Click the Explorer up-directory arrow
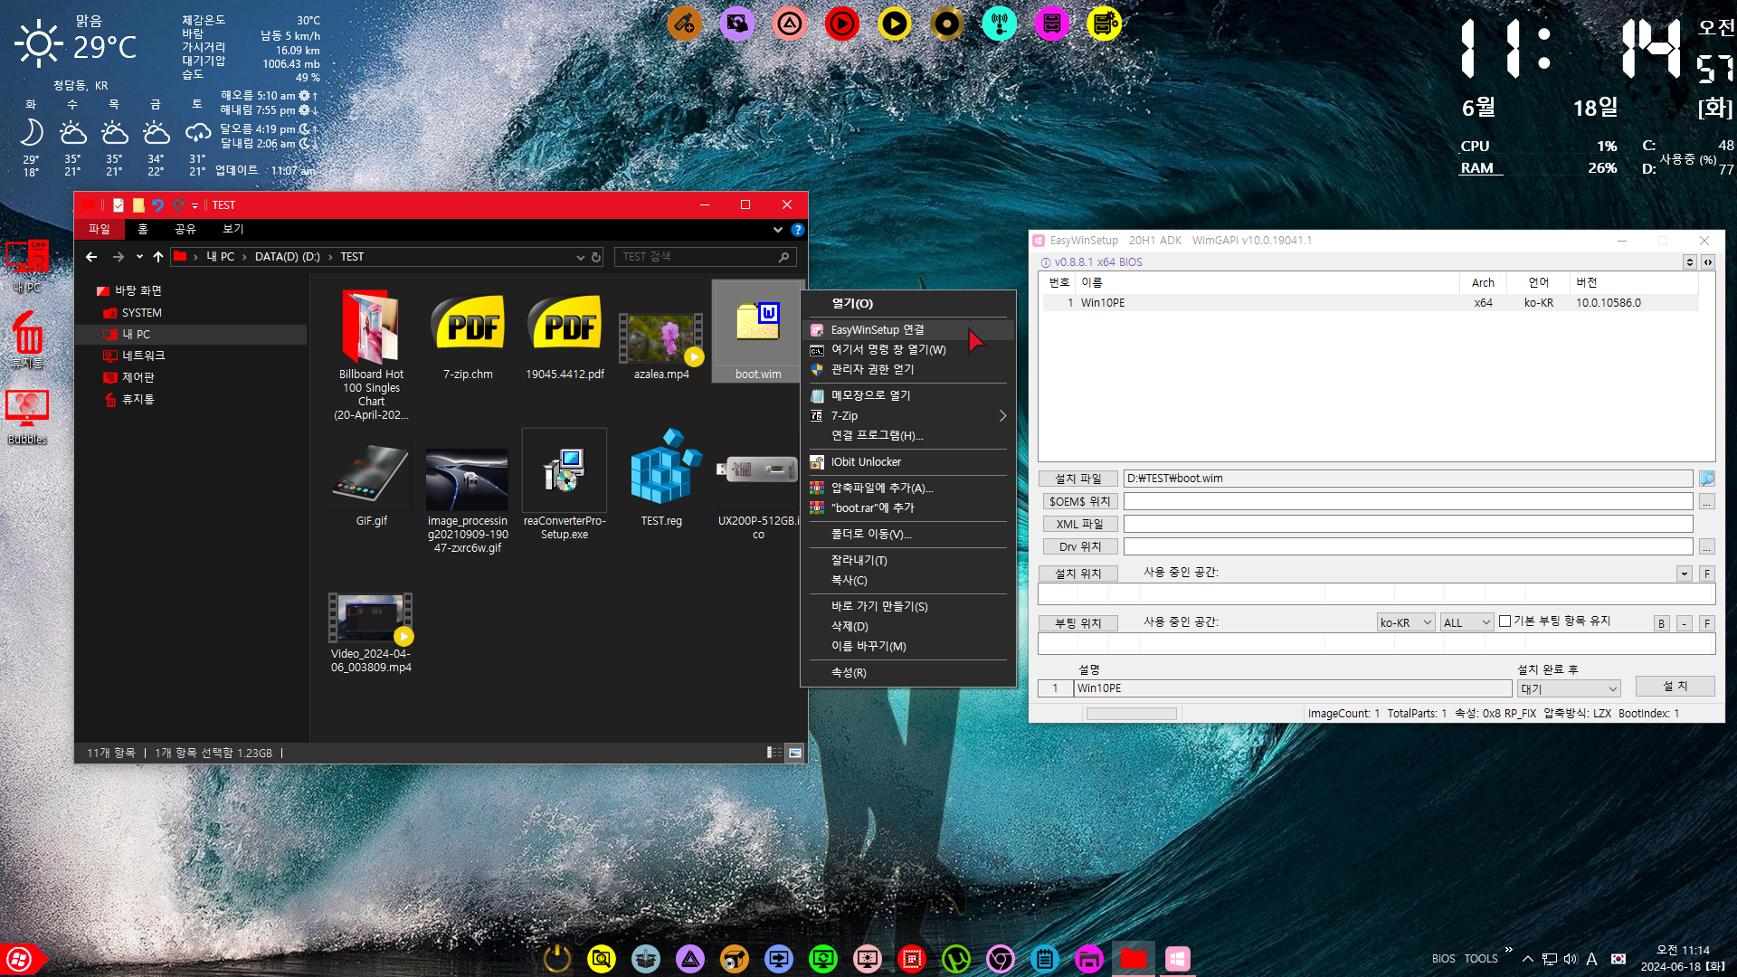 coord(158,257)
